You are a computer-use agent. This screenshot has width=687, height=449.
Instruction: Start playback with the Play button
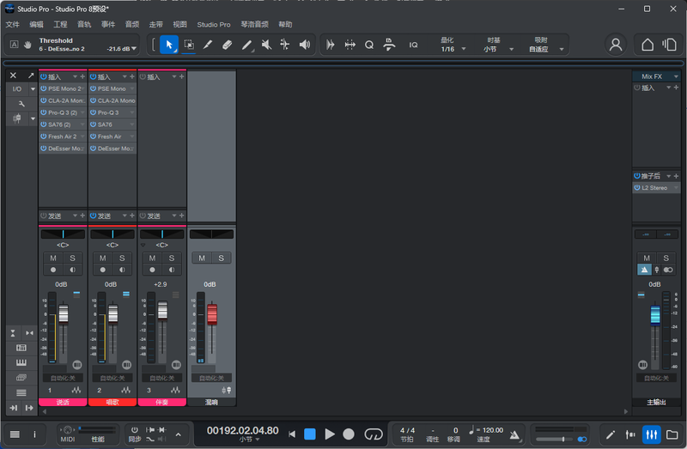(330, 434)
